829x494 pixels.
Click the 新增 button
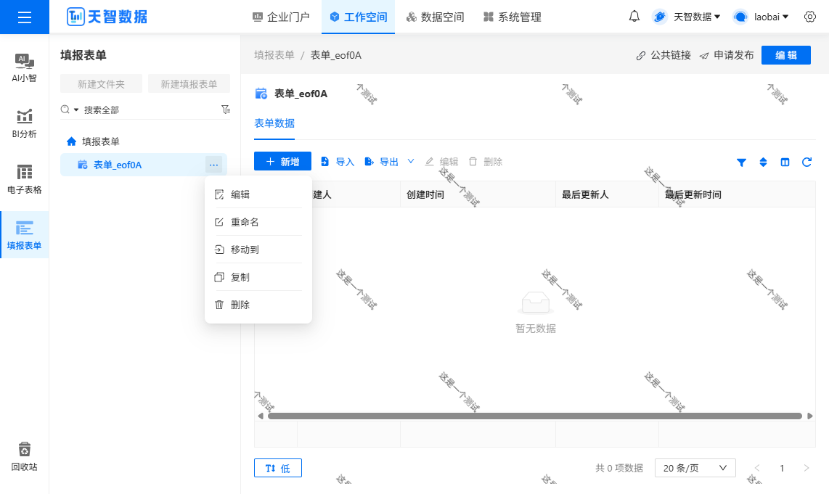pyautogui.click(x=282, y=162)
